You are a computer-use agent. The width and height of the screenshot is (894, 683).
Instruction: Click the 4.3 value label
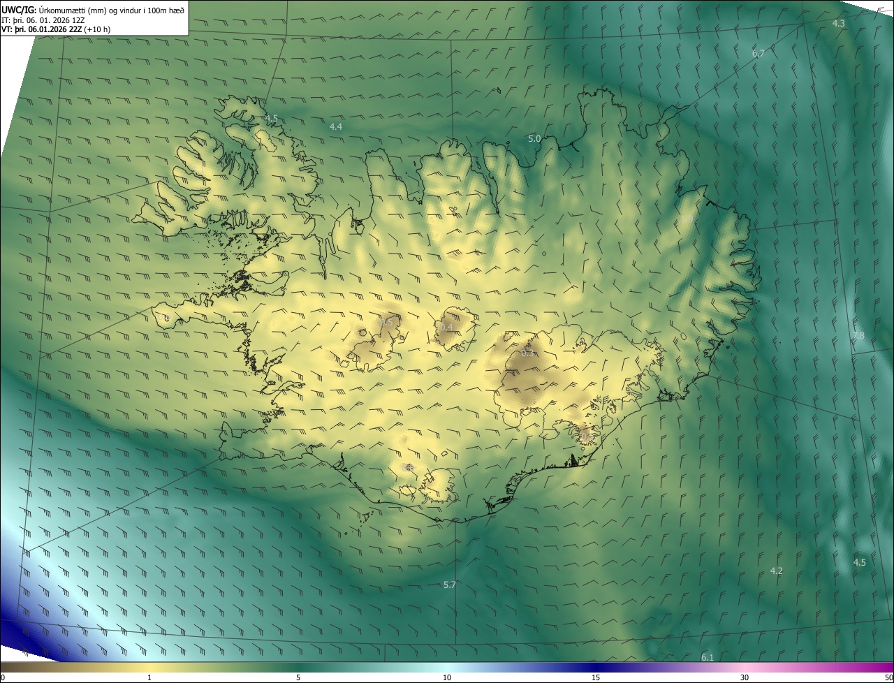(838, 23)
